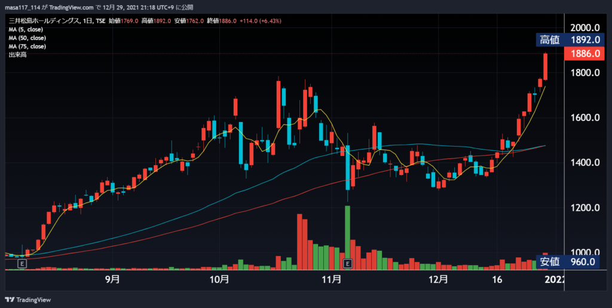Click the 三井松島ホールディングス symbol title
This screenshot has width=612, height=308.
44,21
